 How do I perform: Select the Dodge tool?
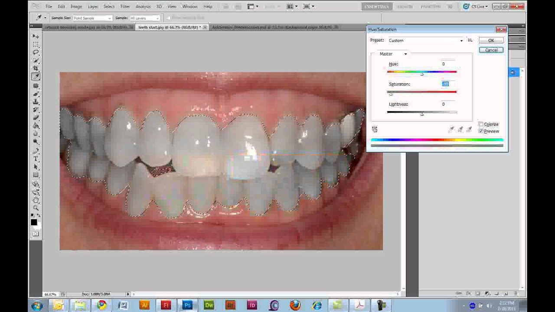pyautogui.click(x=36, y=143)
